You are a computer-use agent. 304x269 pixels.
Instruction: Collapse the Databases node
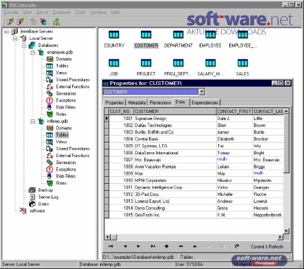pos(24,46)
